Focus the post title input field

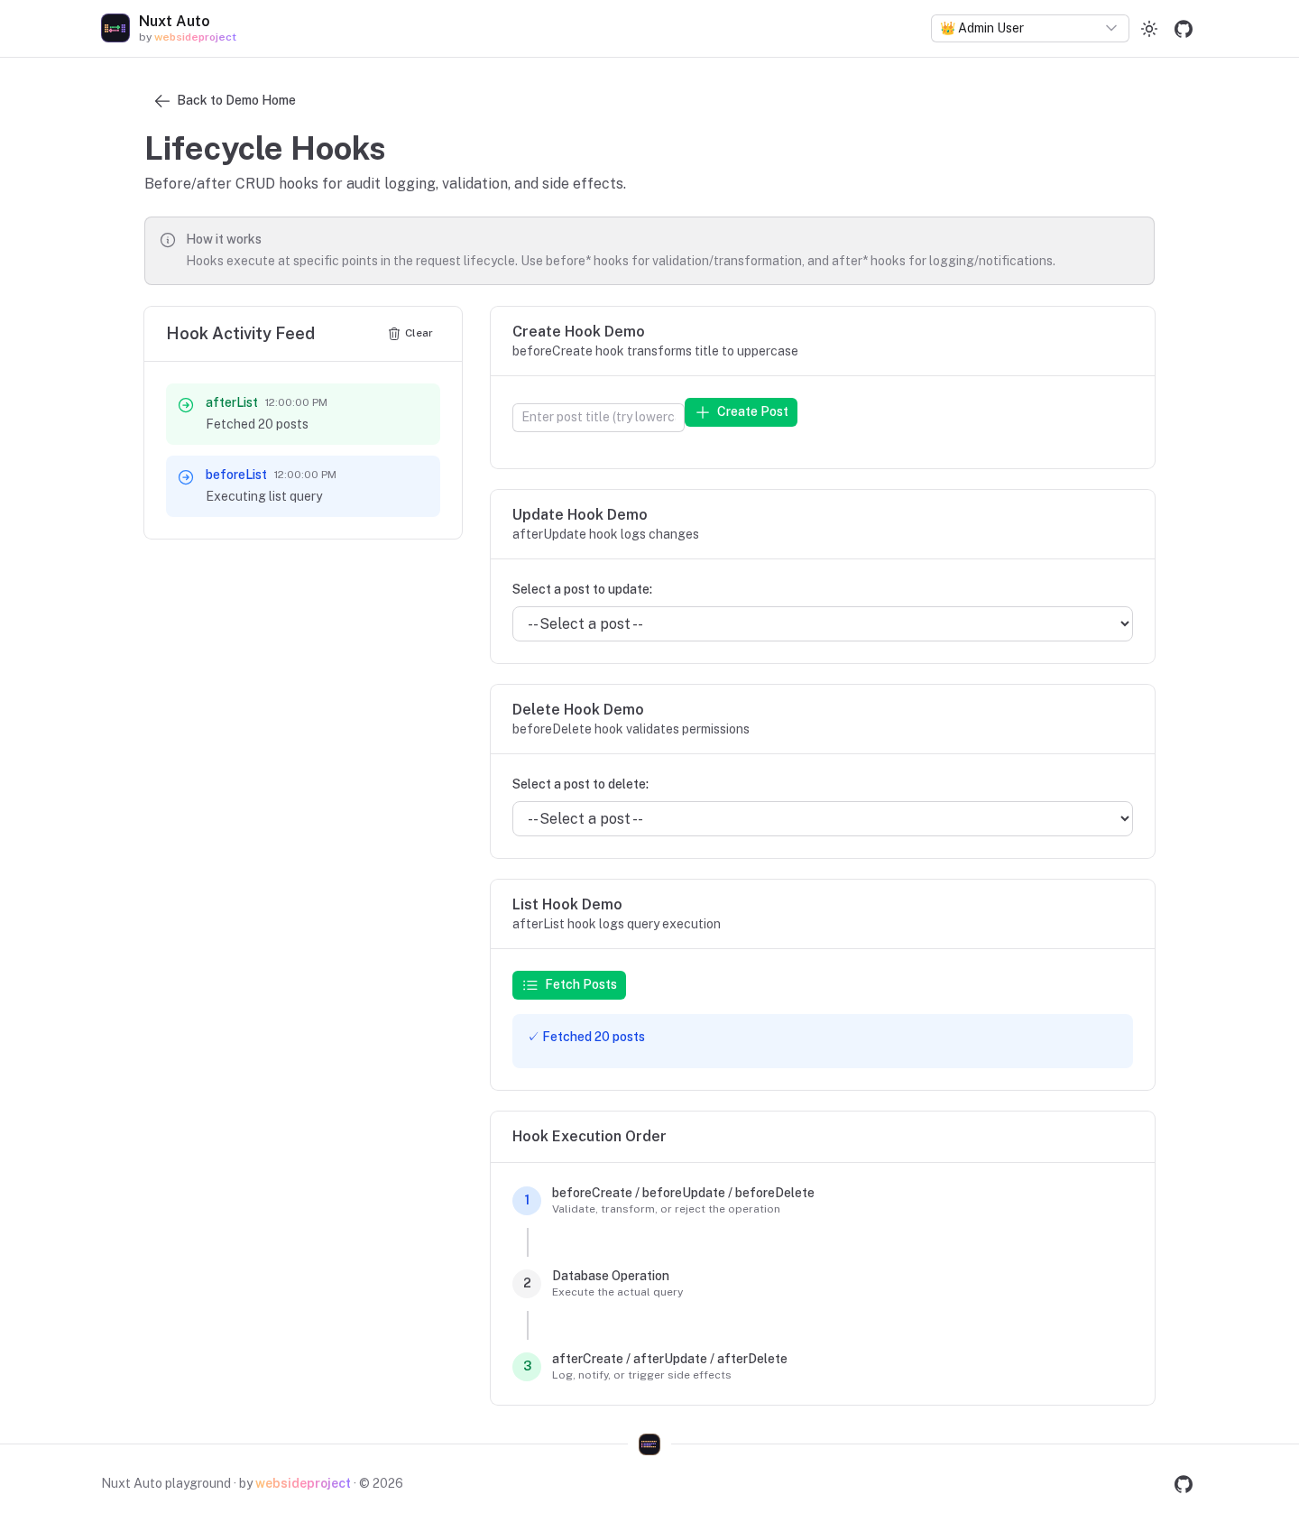coord(598,418)
